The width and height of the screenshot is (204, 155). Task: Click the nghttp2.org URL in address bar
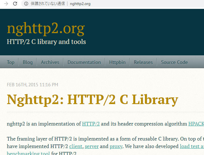(x=80, y=4)
